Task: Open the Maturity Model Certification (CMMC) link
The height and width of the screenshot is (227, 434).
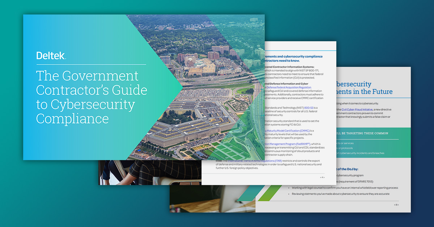Action: (287, 130)
